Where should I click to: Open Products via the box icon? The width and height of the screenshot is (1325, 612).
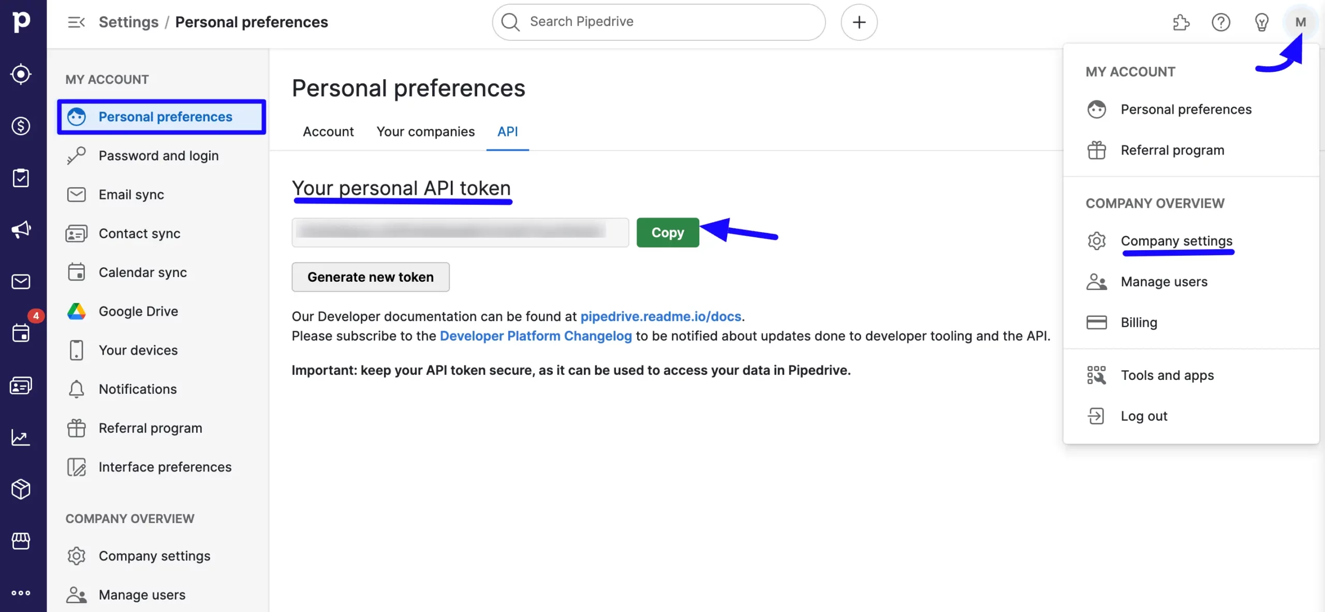click(x=21, y=489)
